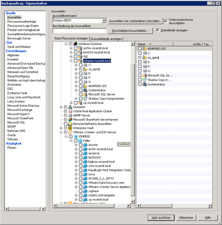Image resolution: width=222 pixels, height=225 pixels.
Task: Open Planen under Häufigkeit
Action: (x=12, y=147)
